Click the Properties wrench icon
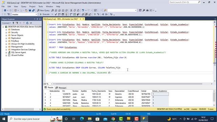This screenshot has height=122, width=217. click(144, 11)
